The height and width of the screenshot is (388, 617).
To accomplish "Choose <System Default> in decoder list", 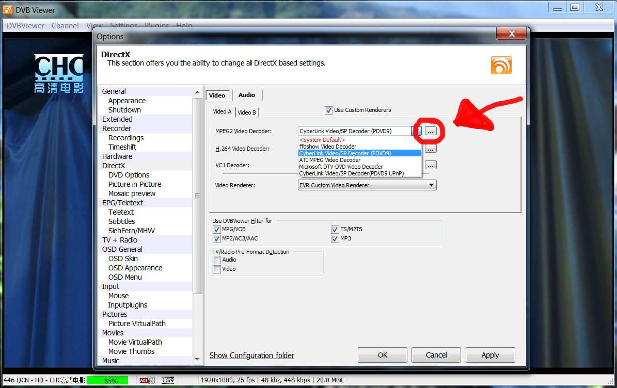I will coord(360,140).
